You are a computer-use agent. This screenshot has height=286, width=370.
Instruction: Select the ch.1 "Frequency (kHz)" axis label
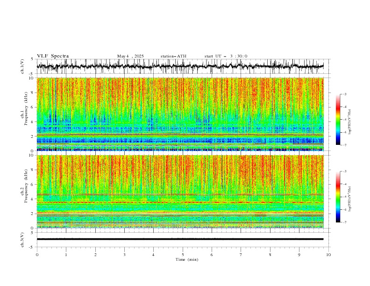26,107
